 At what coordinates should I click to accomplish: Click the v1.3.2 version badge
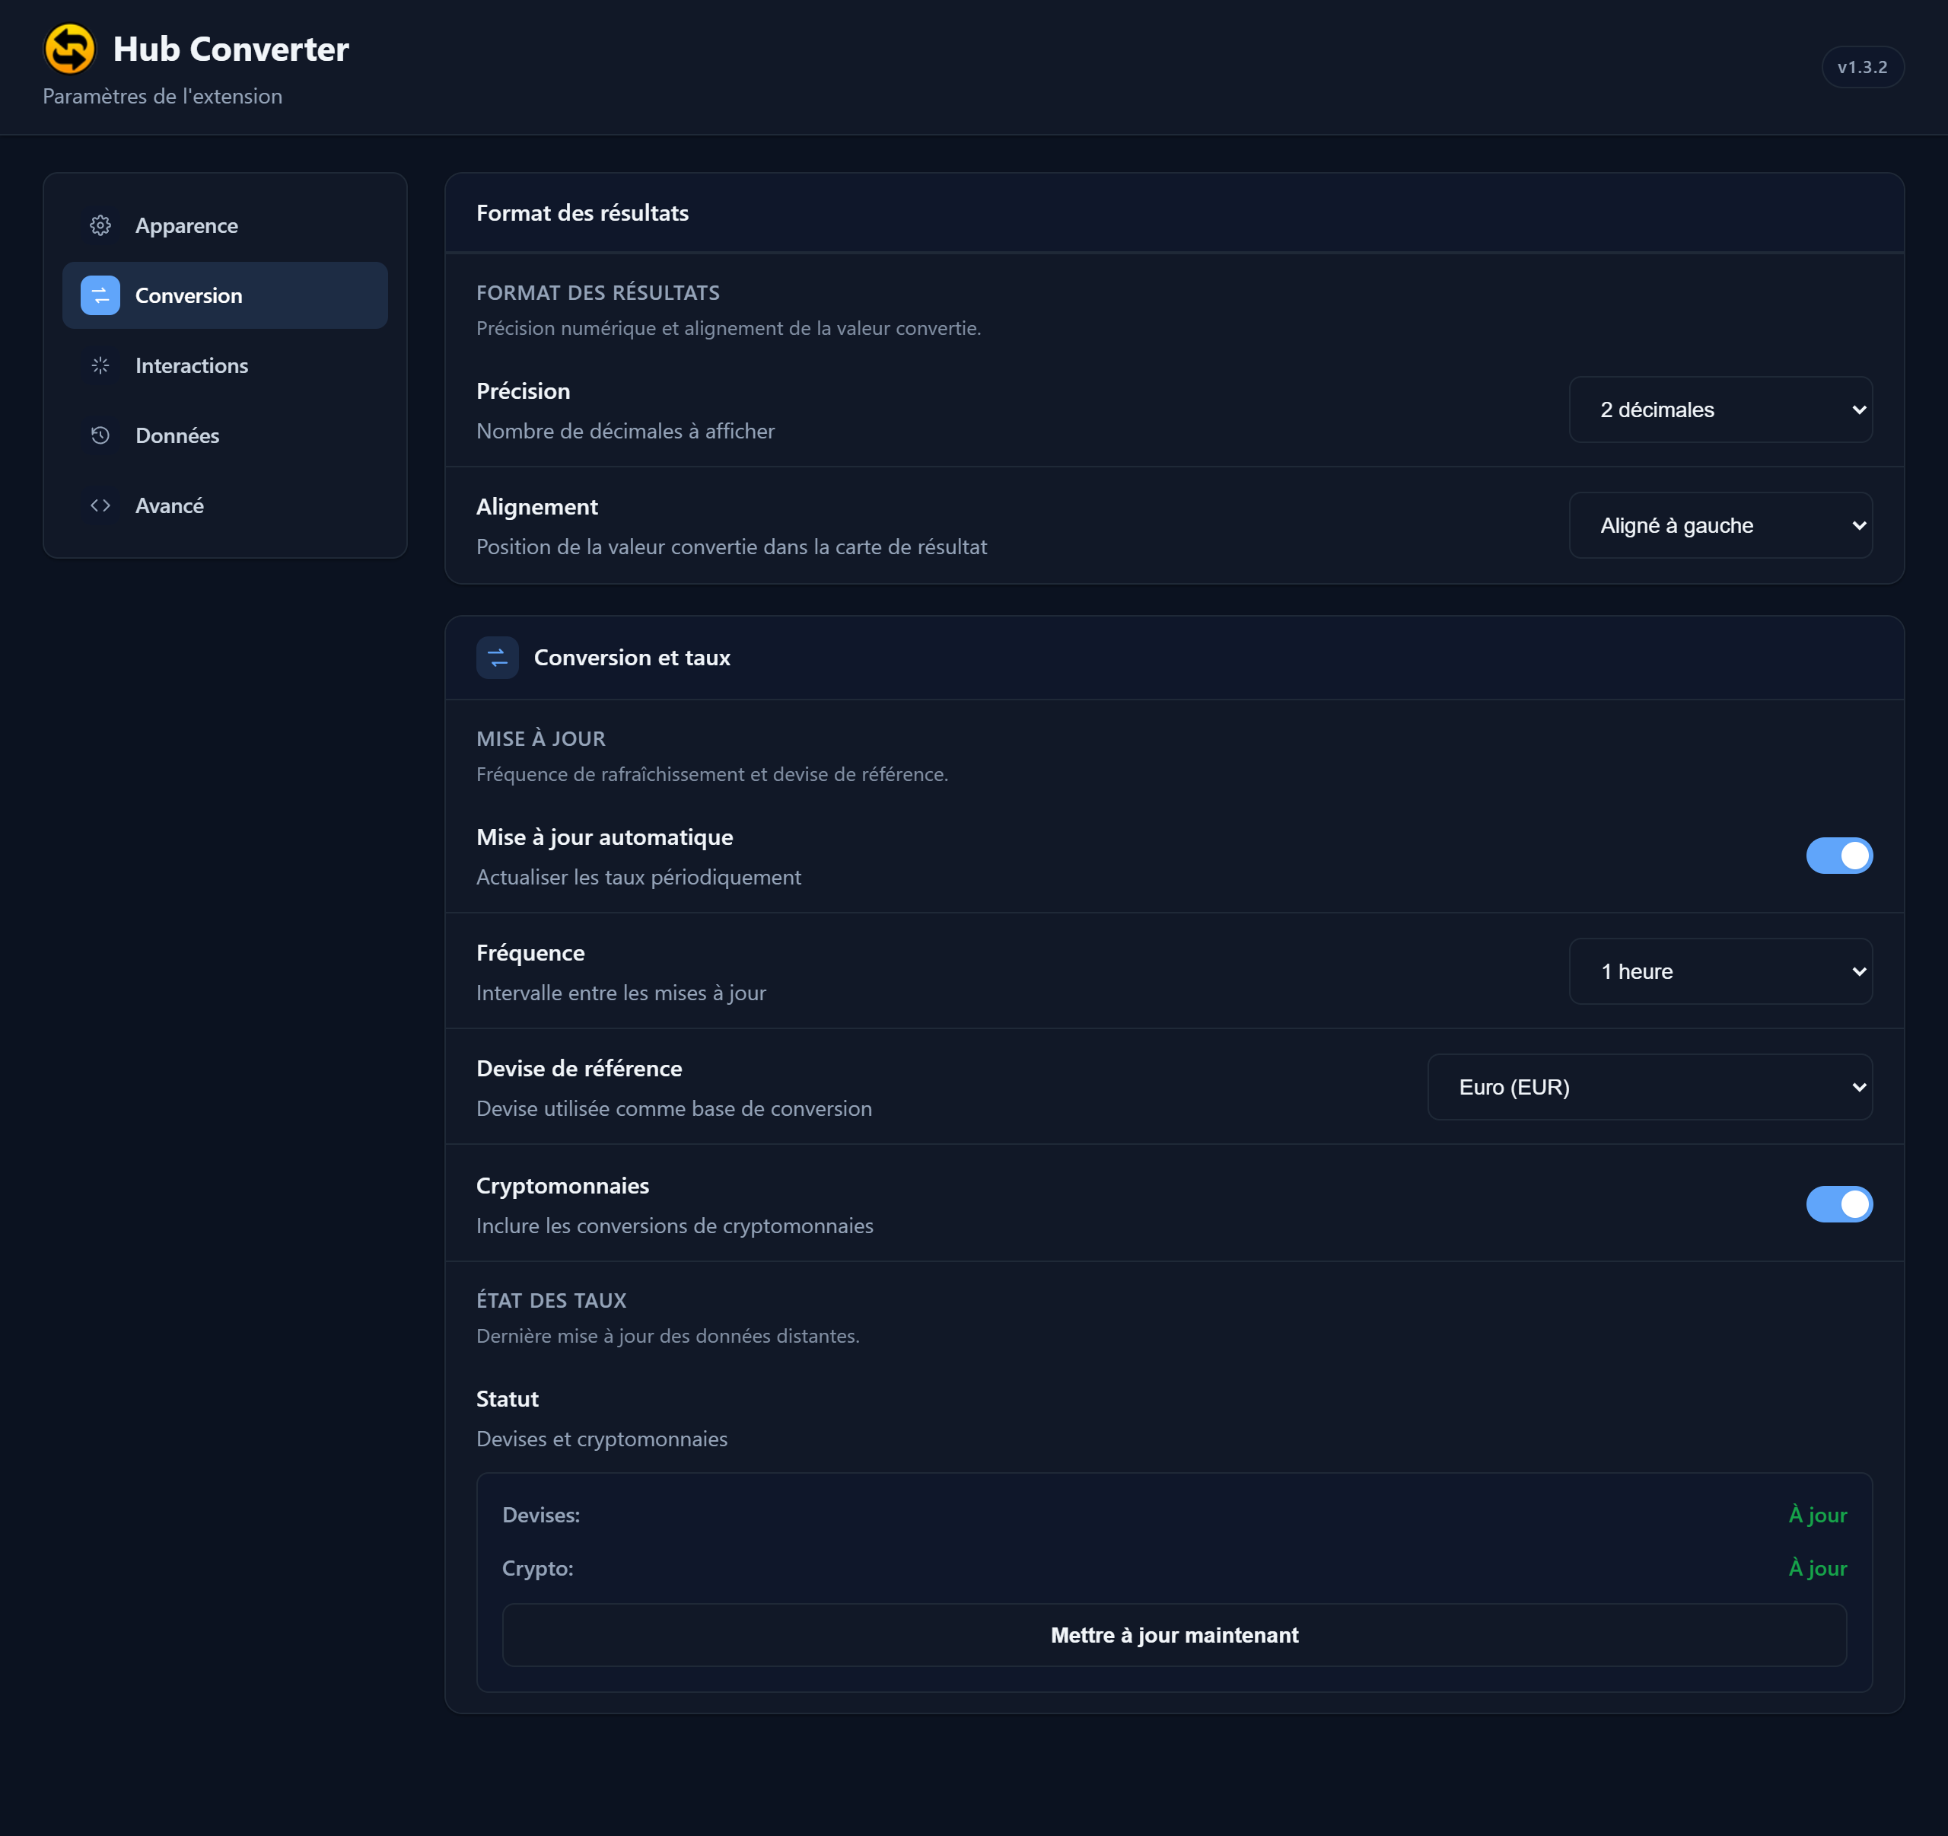coord(1862,67)
